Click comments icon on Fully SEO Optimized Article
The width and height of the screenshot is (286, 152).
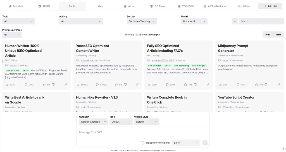tap(167, 85)
